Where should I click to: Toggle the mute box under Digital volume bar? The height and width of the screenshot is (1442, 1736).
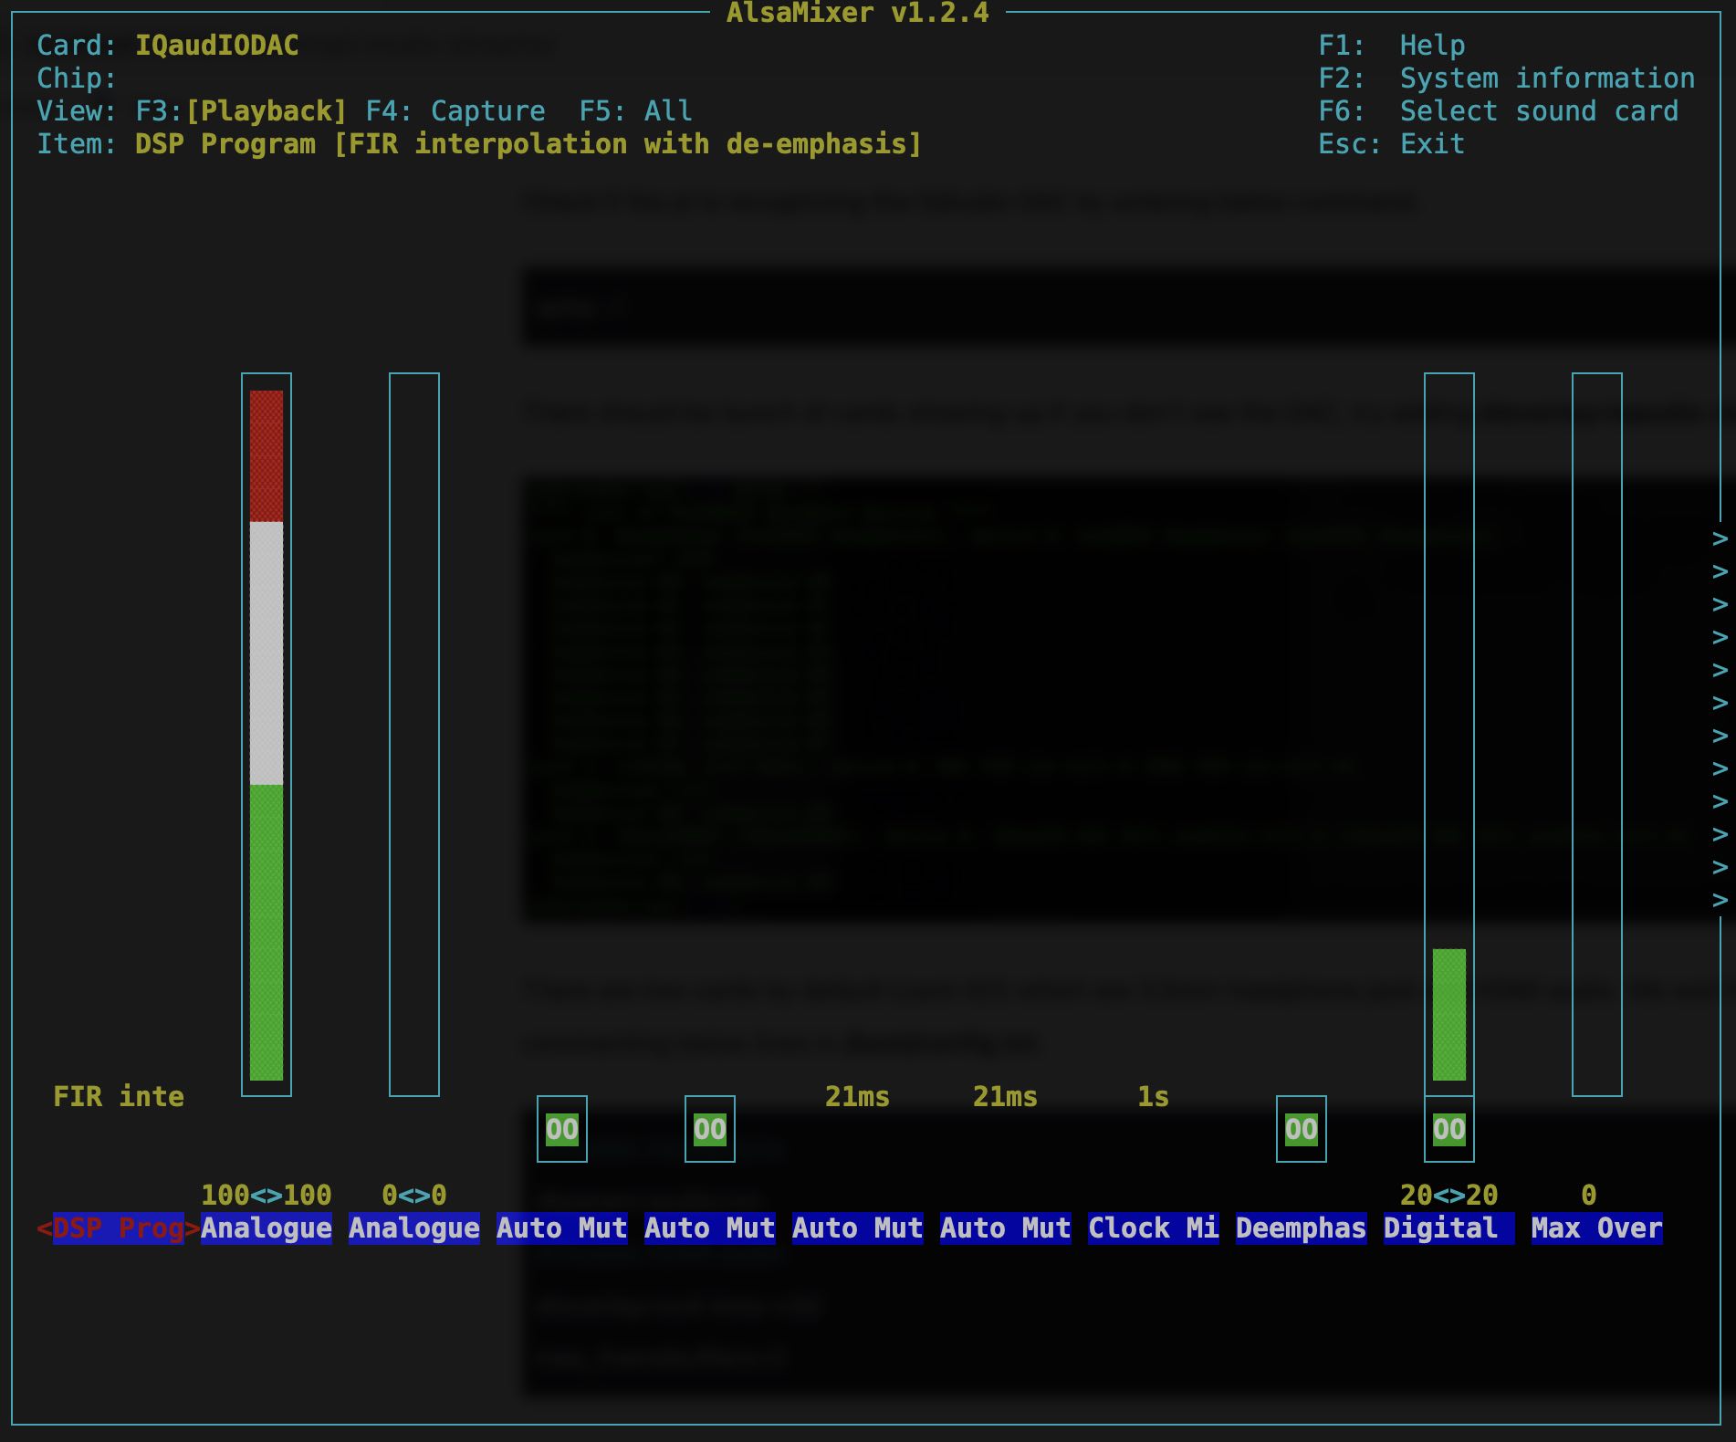(x=1448, y=1130)
